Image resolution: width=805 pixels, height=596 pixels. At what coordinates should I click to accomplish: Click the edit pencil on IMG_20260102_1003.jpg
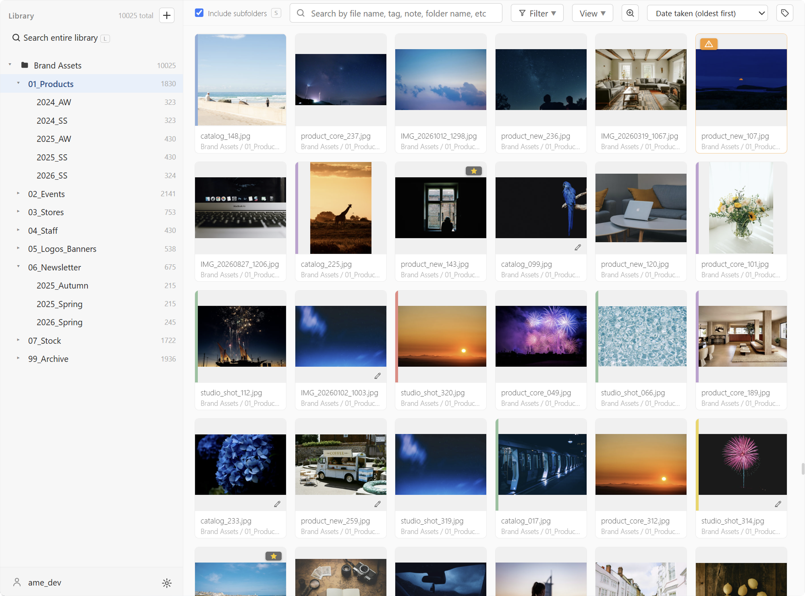[x=378, y=376]
